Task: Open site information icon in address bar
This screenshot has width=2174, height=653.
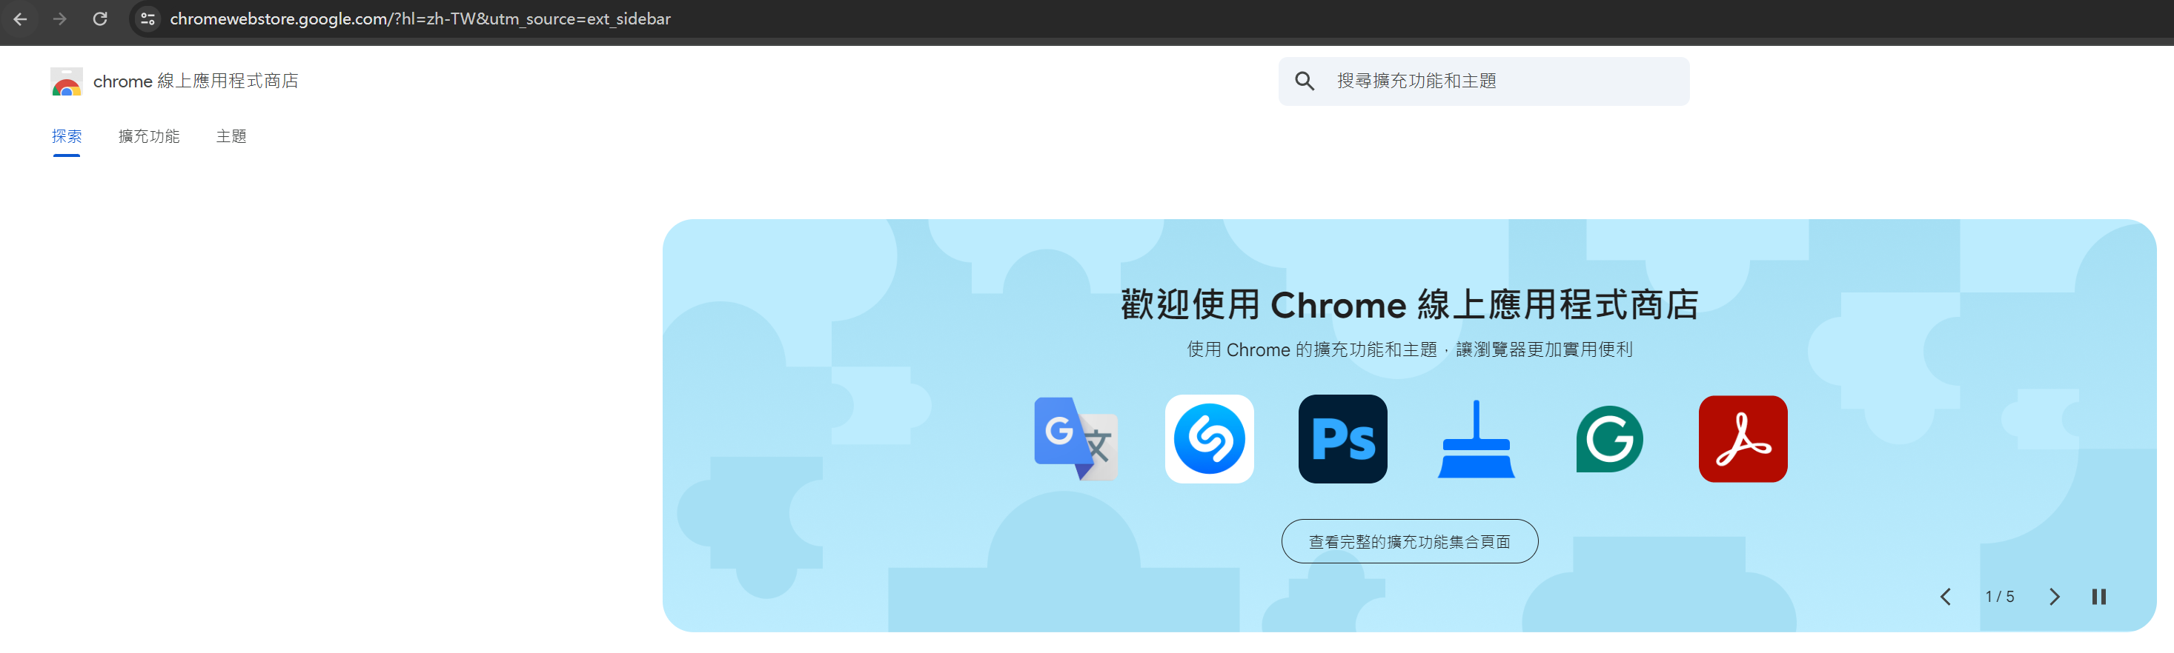Action: [148, 19]
